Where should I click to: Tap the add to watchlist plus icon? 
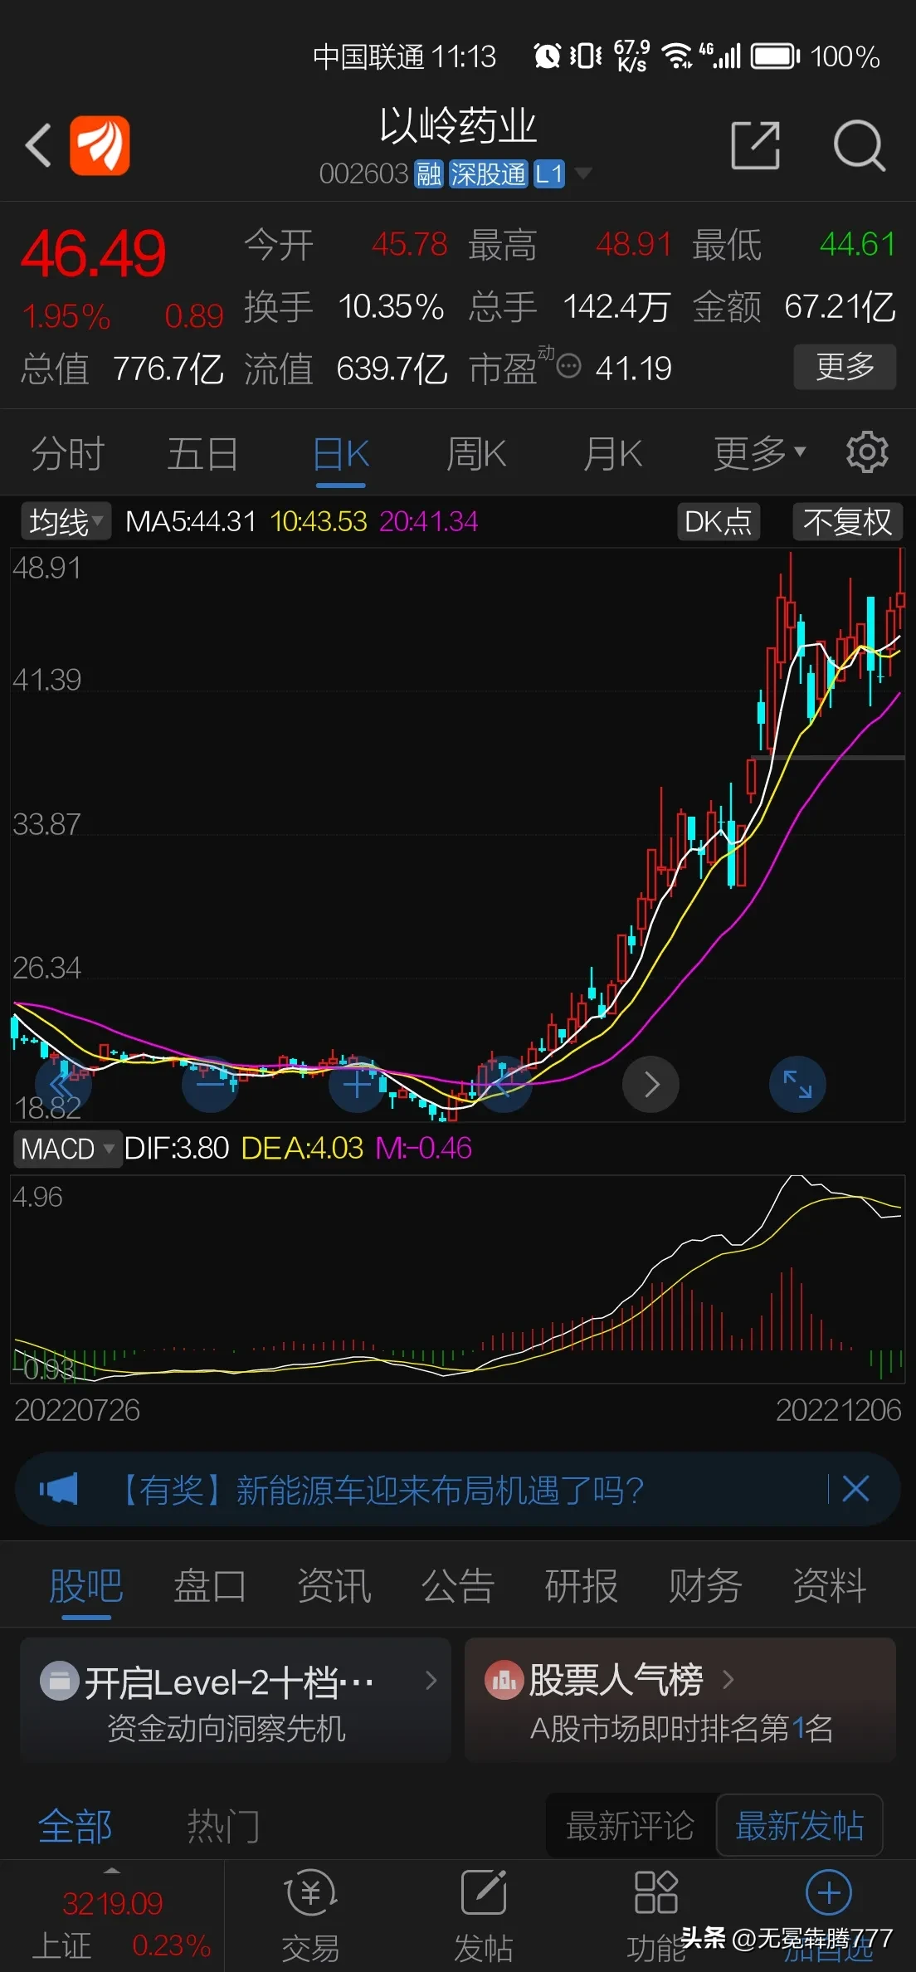pyautogui.click(x=829, y=1893)
